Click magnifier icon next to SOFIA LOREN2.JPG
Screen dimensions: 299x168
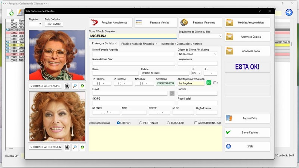[x=75, y=147]
